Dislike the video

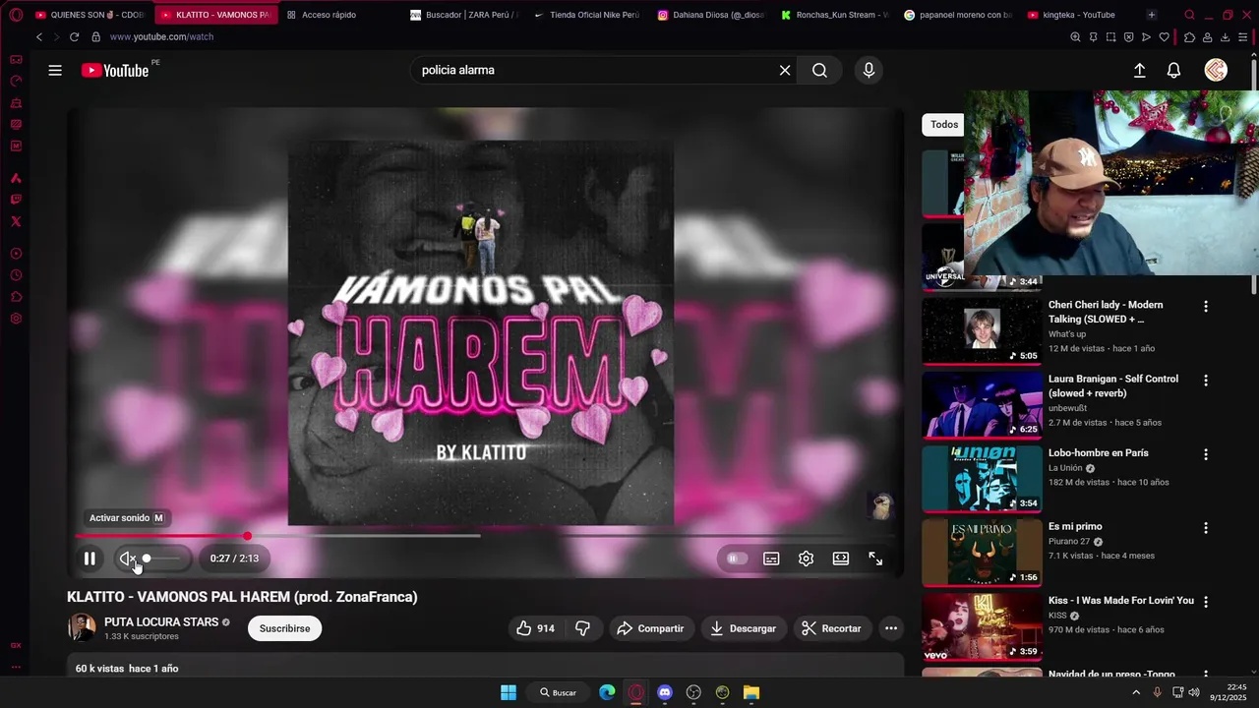[583, 628]
